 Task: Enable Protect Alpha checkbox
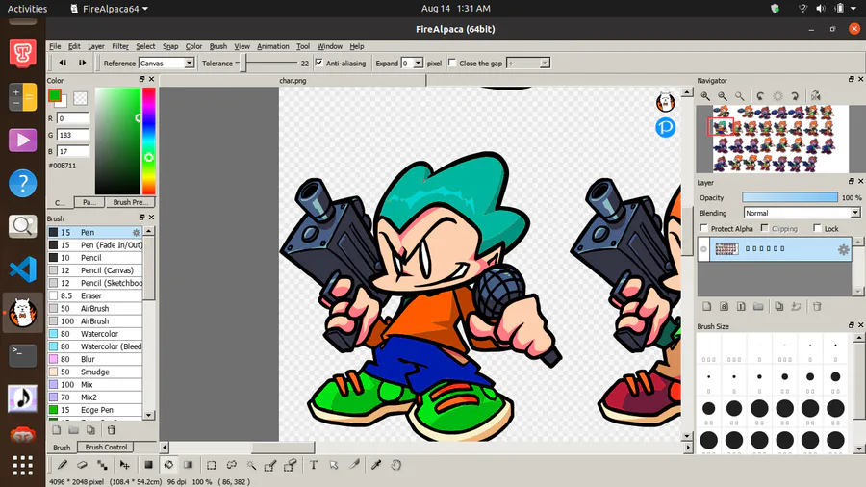click(x=703, y=228)
